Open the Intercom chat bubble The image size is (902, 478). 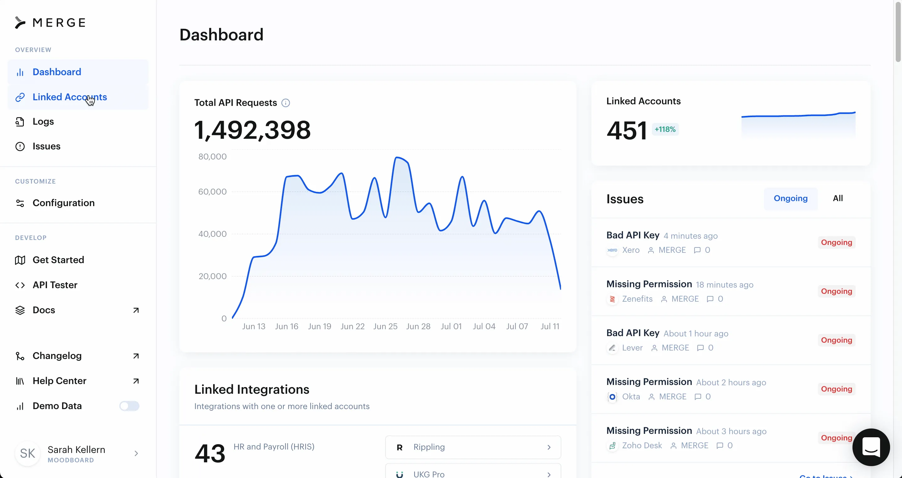tap(872, 447)
